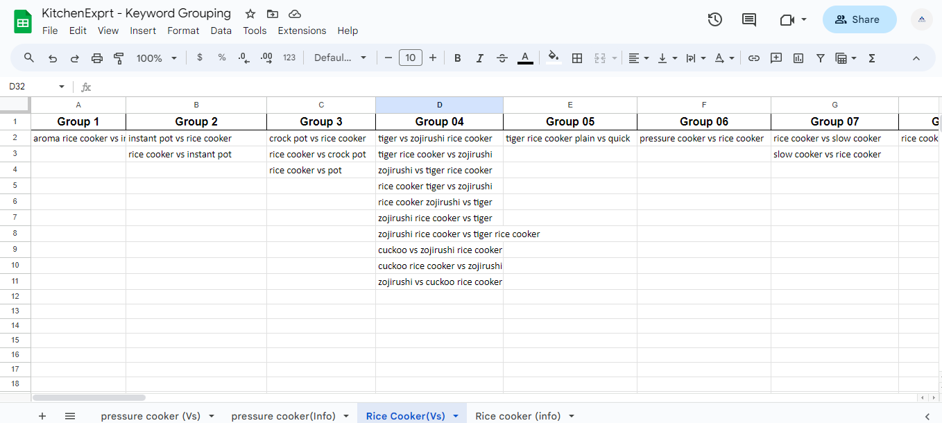Viewport: 942px width, 423px height.
Task: Open the File menu
Action: point(50,31)
